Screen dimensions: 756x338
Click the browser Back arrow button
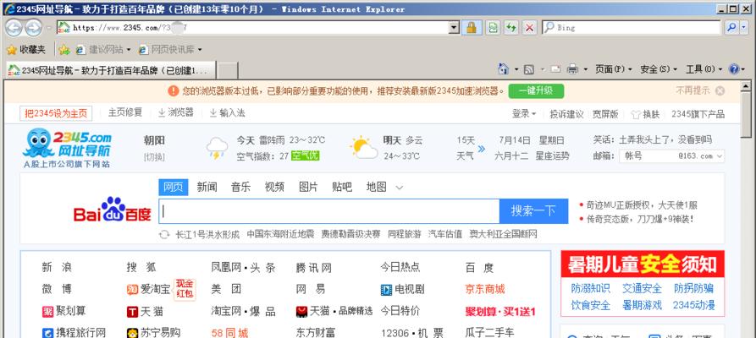tap(14, 27)
